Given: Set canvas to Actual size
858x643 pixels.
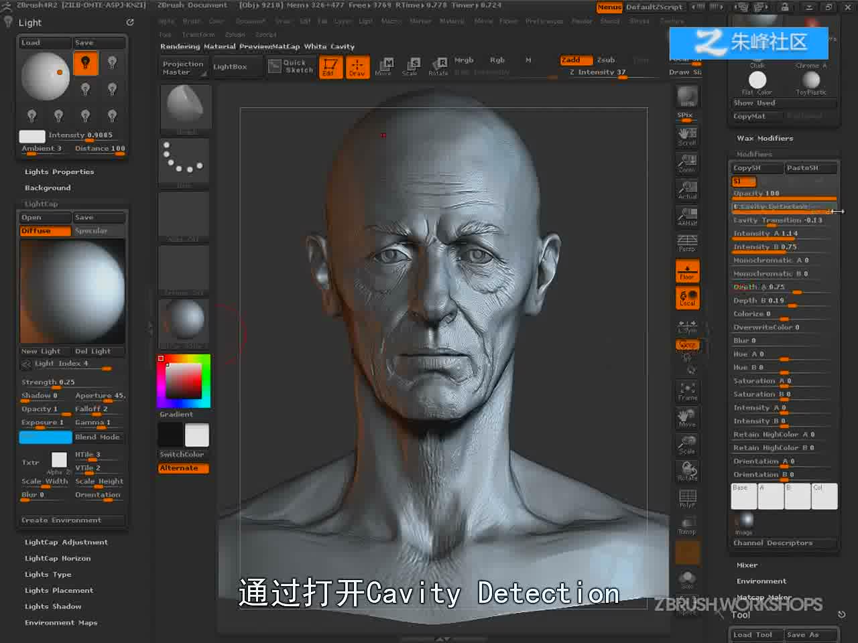Looking at the screenshot, I should [687, 190].
